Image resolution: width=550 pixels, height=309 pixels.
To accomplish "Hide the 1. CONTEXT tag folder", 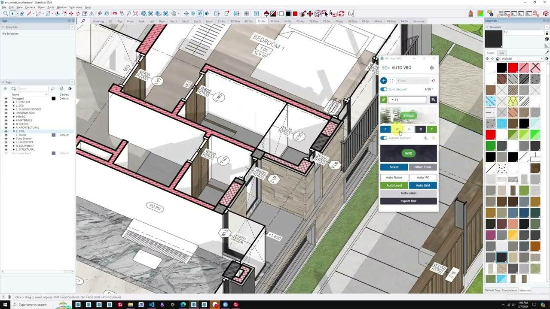I will pos(6,102).
